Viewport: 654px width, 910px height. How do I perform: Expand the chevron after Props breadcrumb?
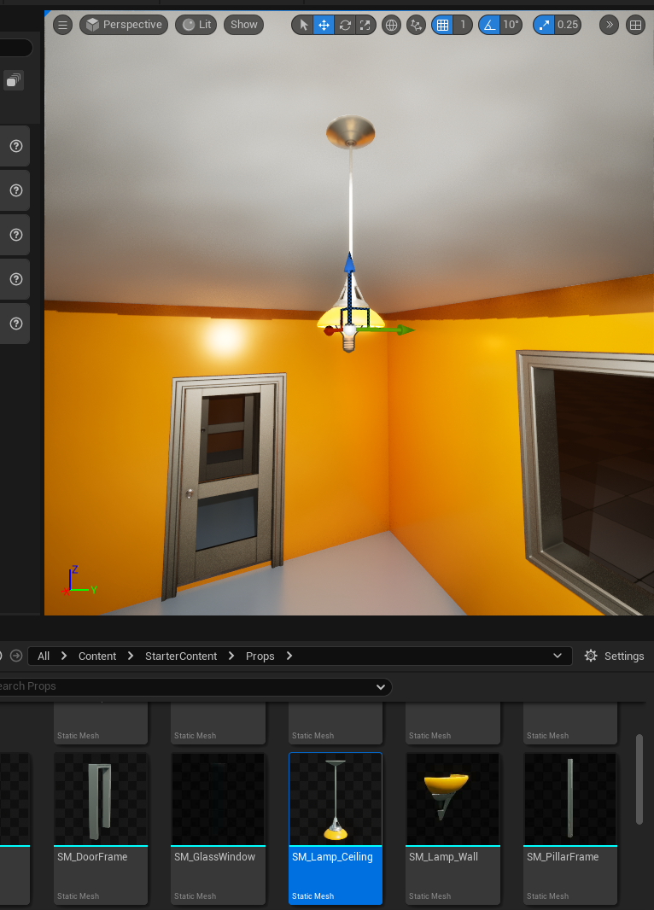(289, 656)
